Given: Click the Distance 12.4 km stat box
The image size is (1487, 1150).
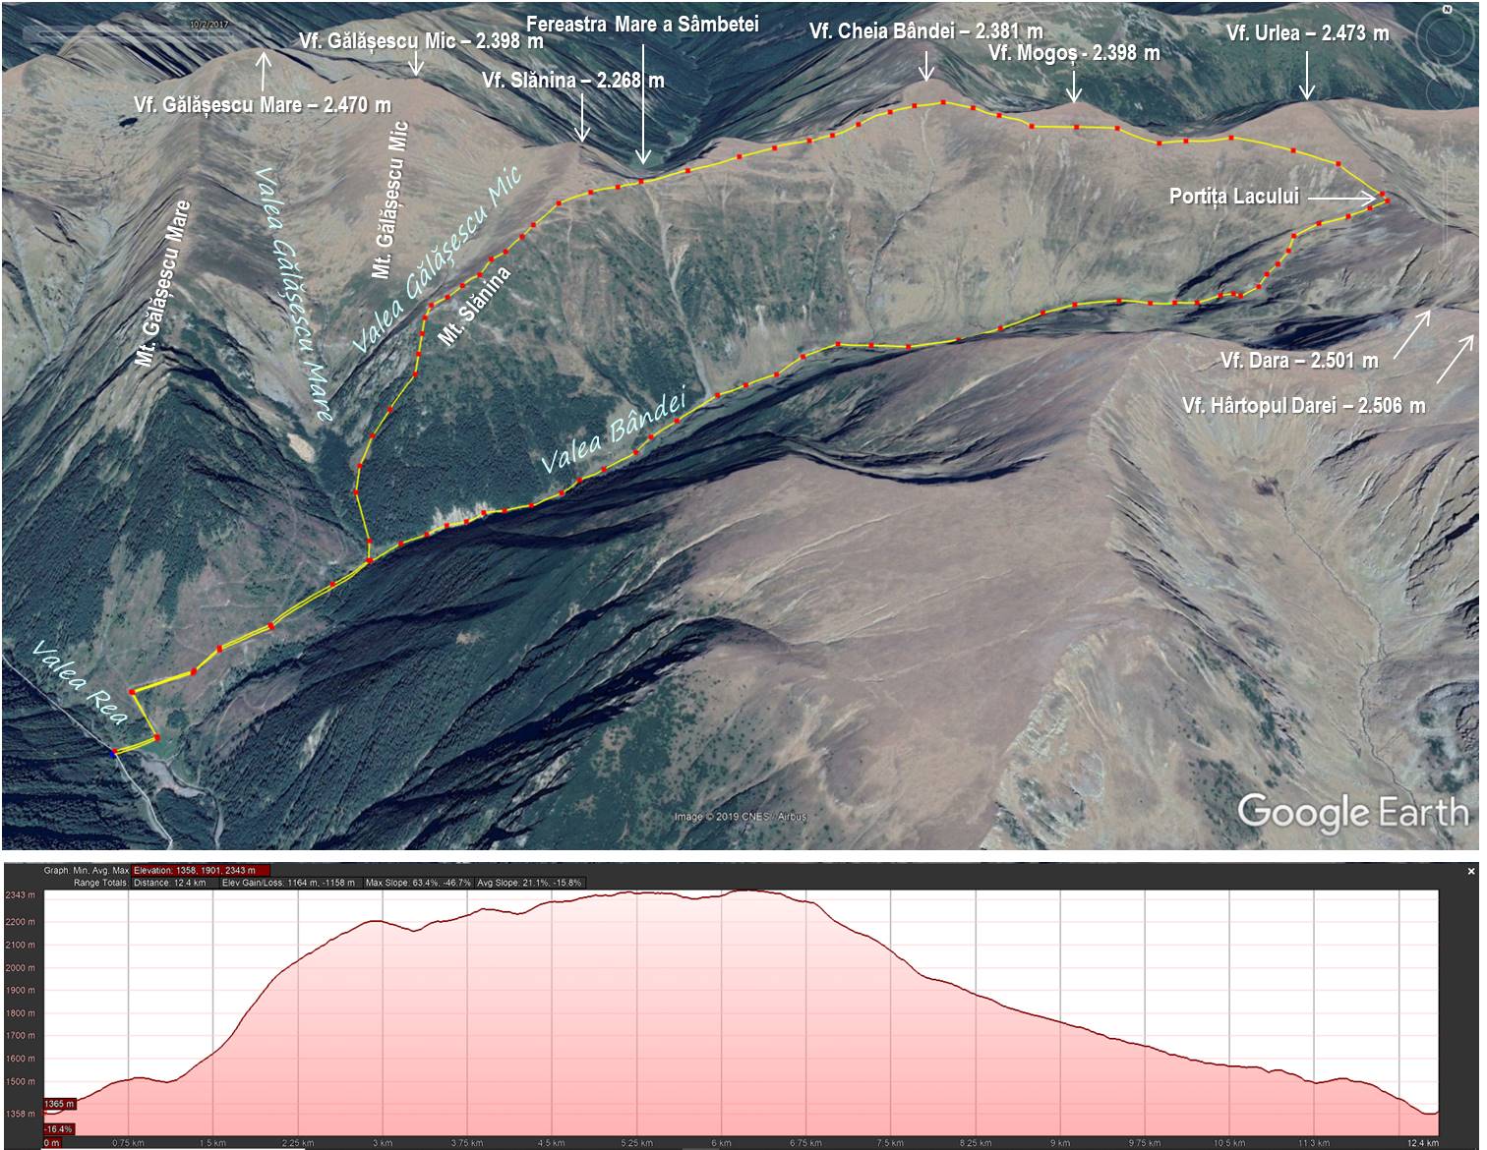Looking at the screenshot, I should 174,883.
